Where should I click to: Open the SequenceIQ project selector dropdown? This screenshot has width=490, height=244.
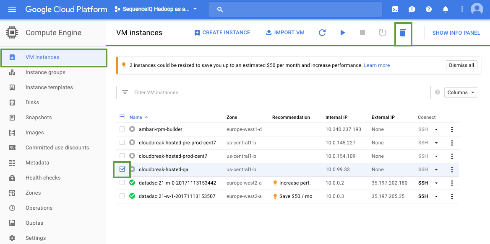(x=156, y=9)
